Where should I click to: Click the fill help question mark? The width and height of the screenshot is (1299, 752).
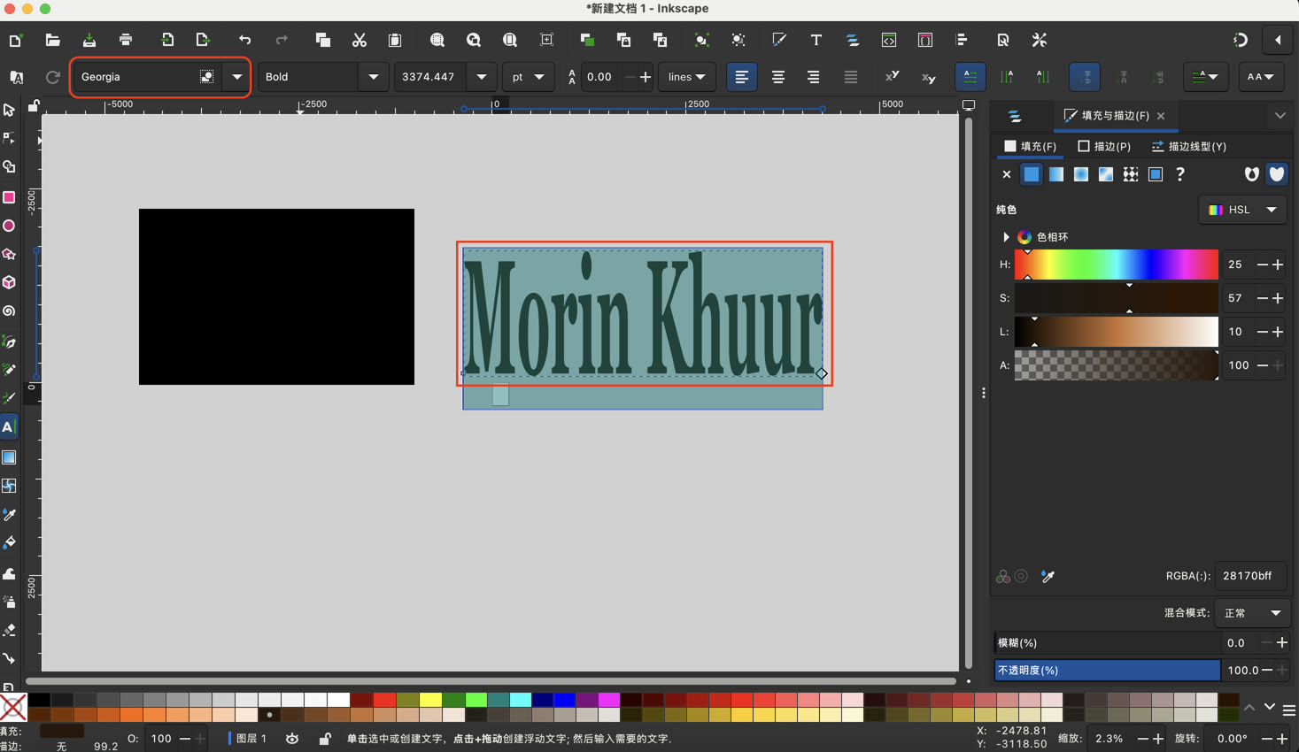(x=1180, y=173)
